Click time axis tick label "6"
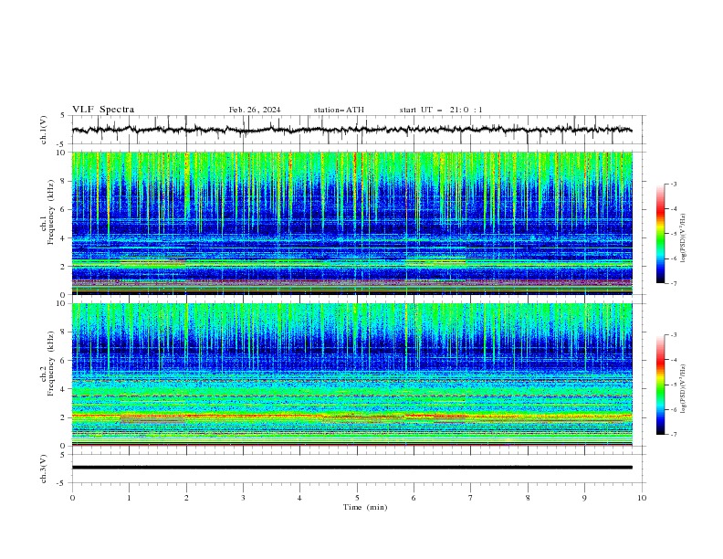723x559 pixels. pyautogui.click(x=414, y=498)
